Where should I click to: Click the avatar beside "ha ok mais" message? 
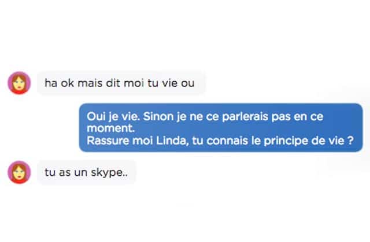18,83
